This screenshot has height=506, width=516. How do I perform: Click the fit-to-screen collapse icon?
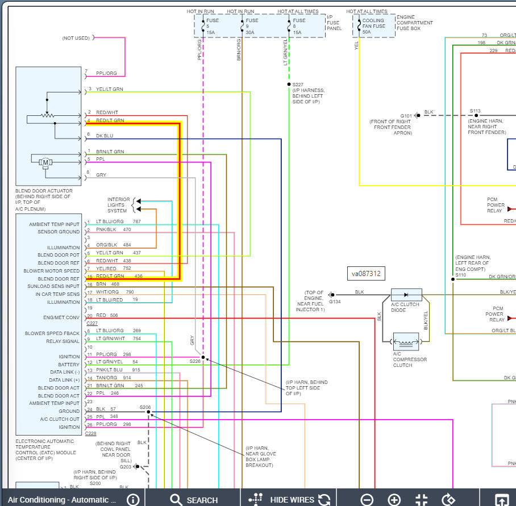click(x=421, y=500)
